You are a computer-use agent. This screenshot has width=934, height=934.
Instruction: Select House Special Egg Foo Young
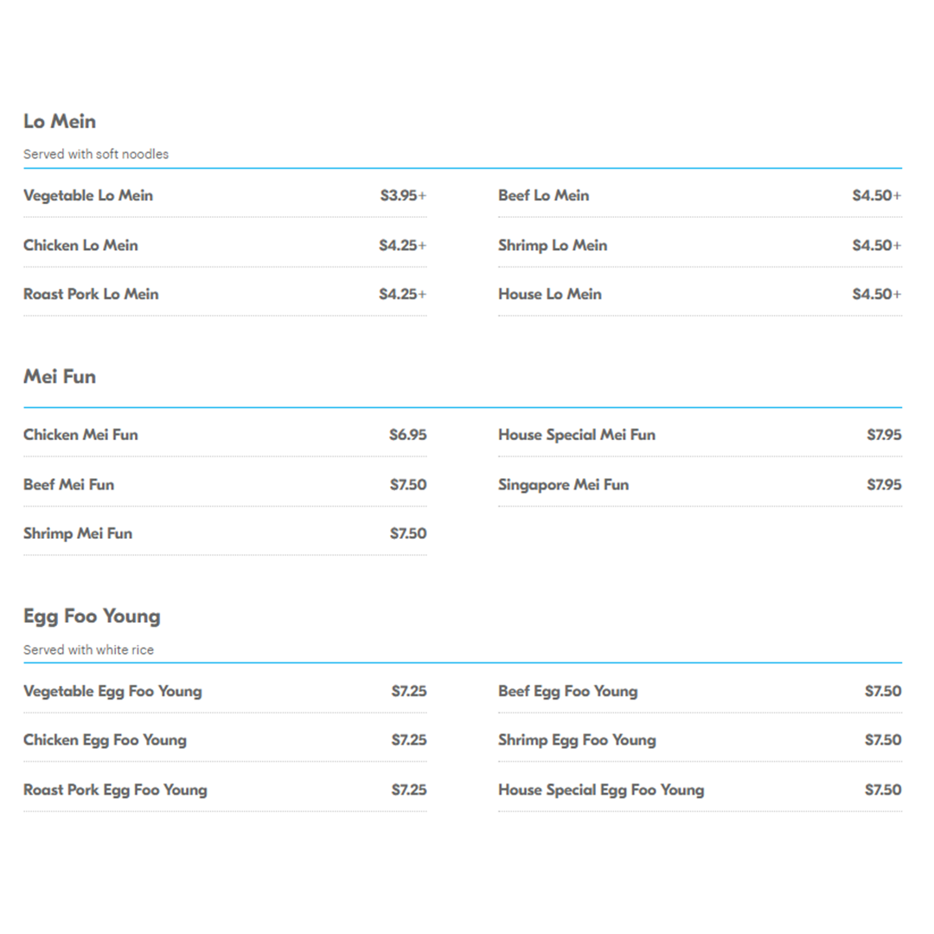click(601, 790)
